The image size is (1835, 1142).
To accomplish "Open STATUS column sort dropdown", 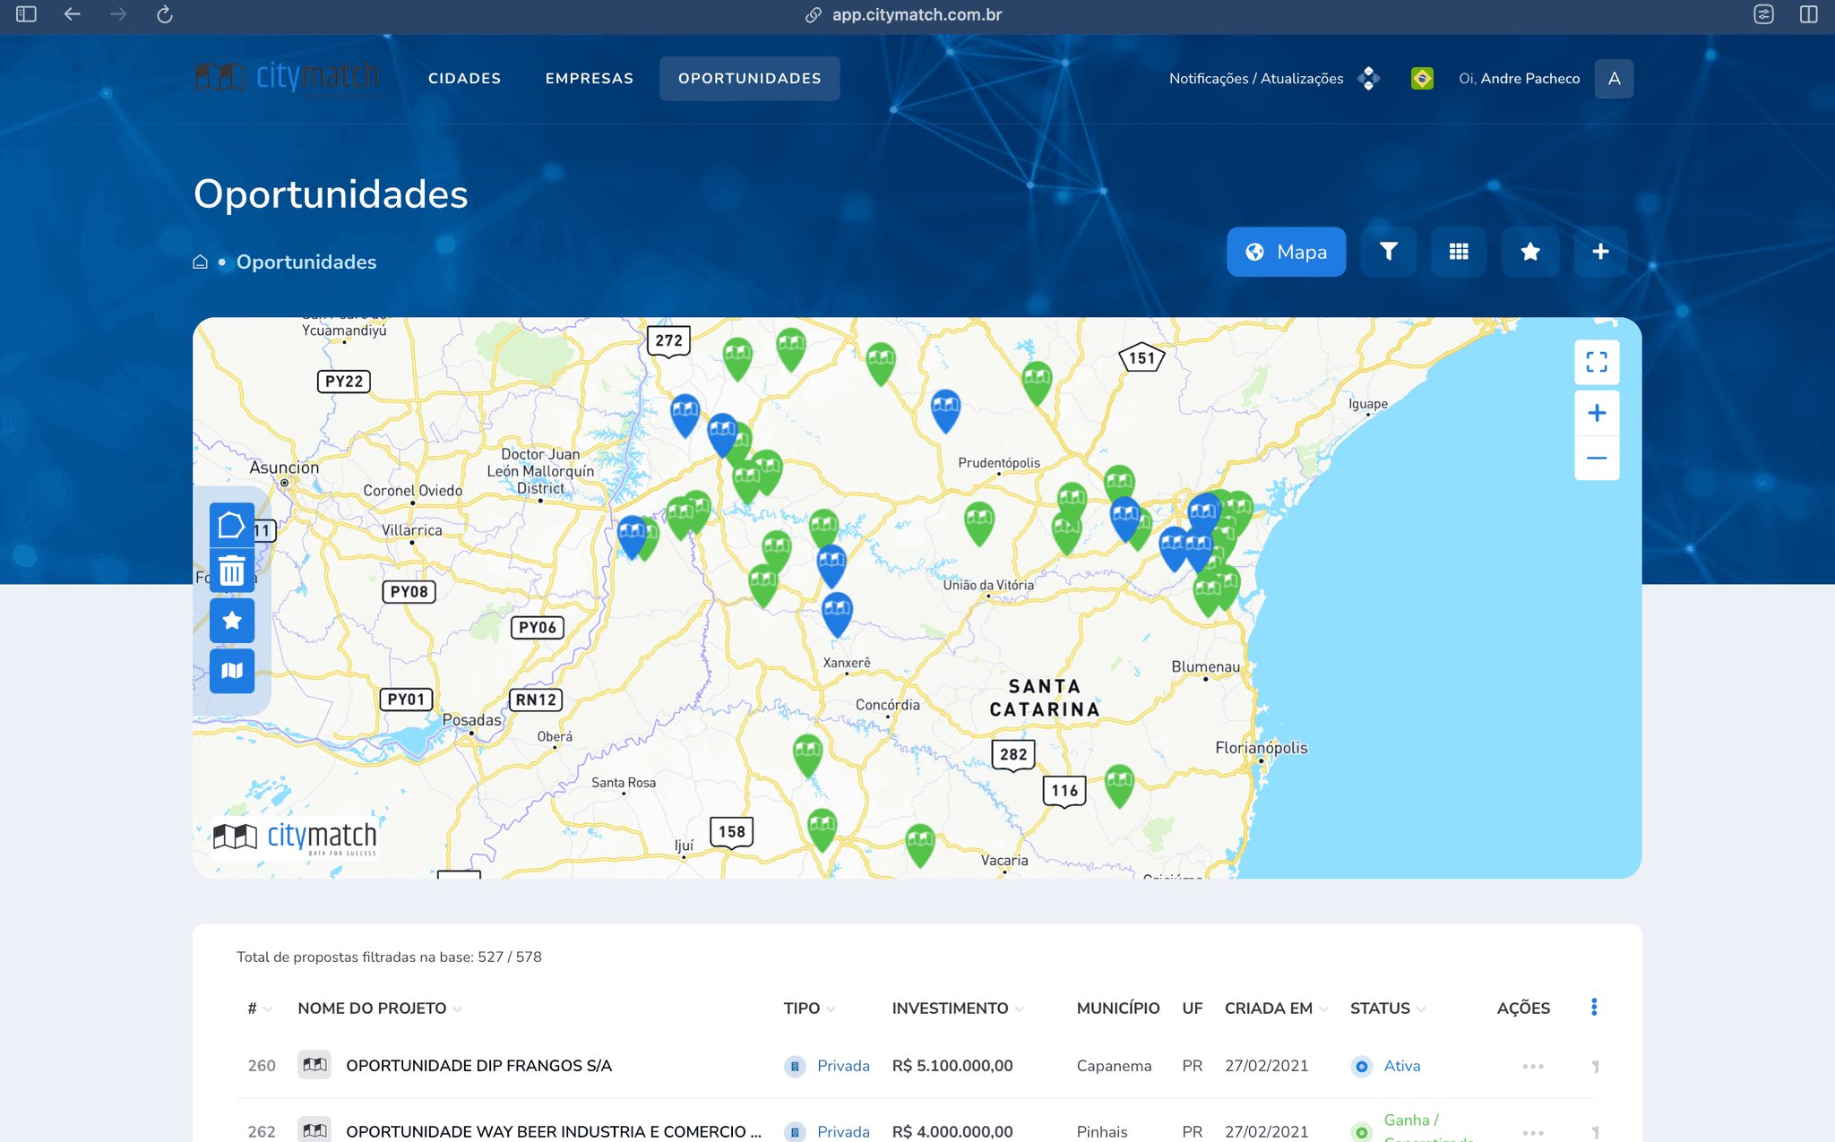I will pyautogui.click(x=1420, y=1009).
